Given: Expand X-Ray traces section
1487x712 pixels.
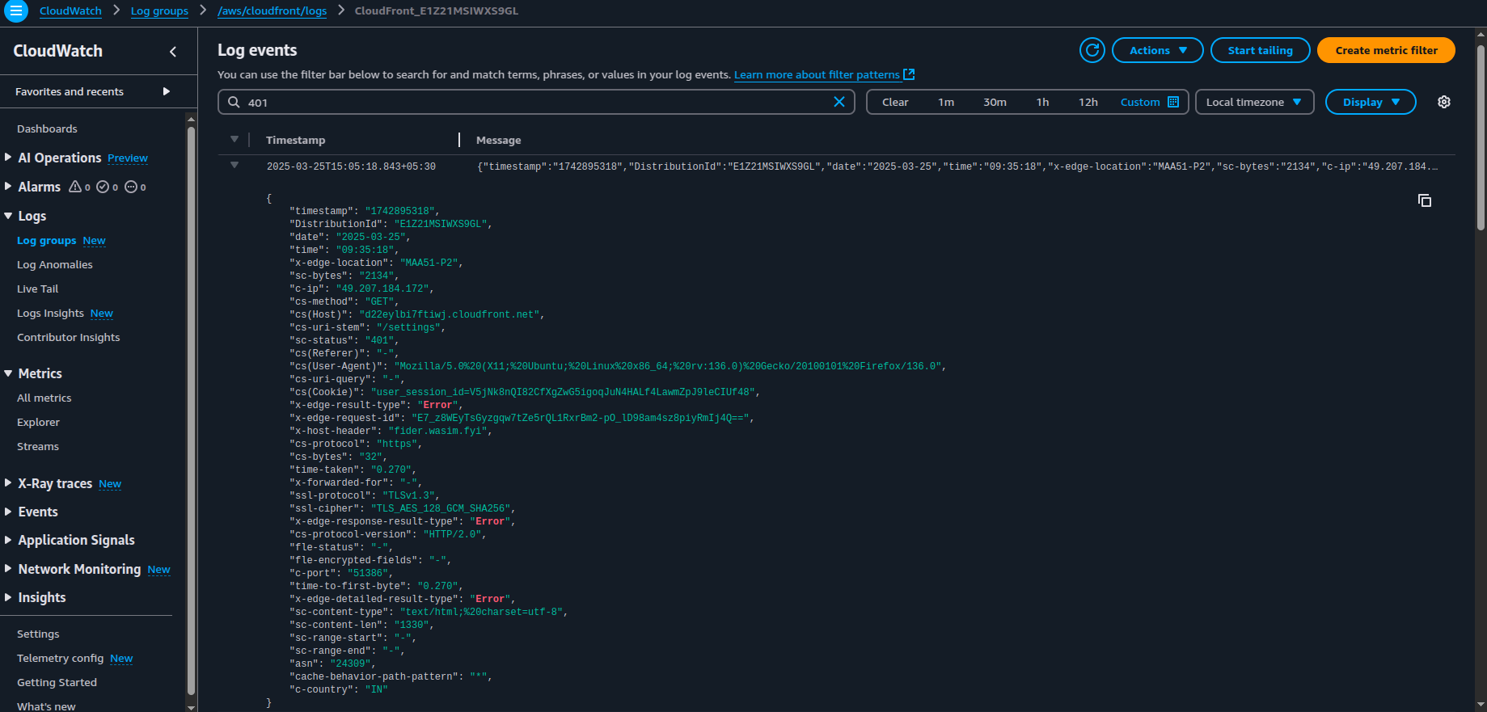Looking at the screenshot, I should point(8,483).
